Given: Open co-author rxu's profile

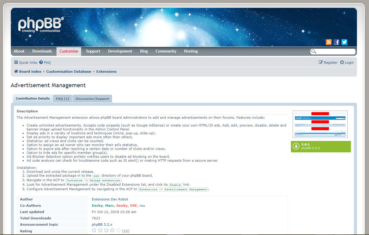Looking at the screenshot, I should pos(142,206).
